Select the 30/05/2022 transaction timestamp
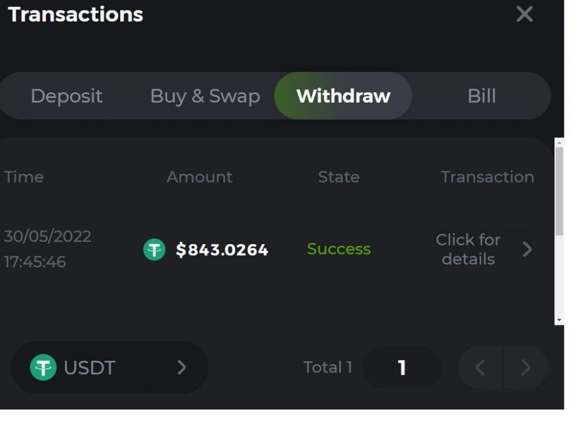This screenshot has height=435, width=580. click(x=48, y=248)
